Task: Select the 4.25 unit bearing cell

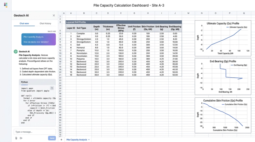Action: click(161, 59)
